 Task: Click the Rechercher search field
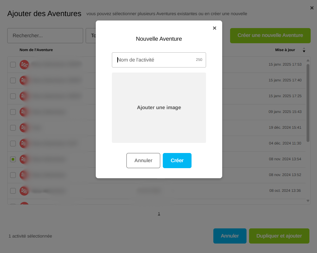tap(45, 36)
